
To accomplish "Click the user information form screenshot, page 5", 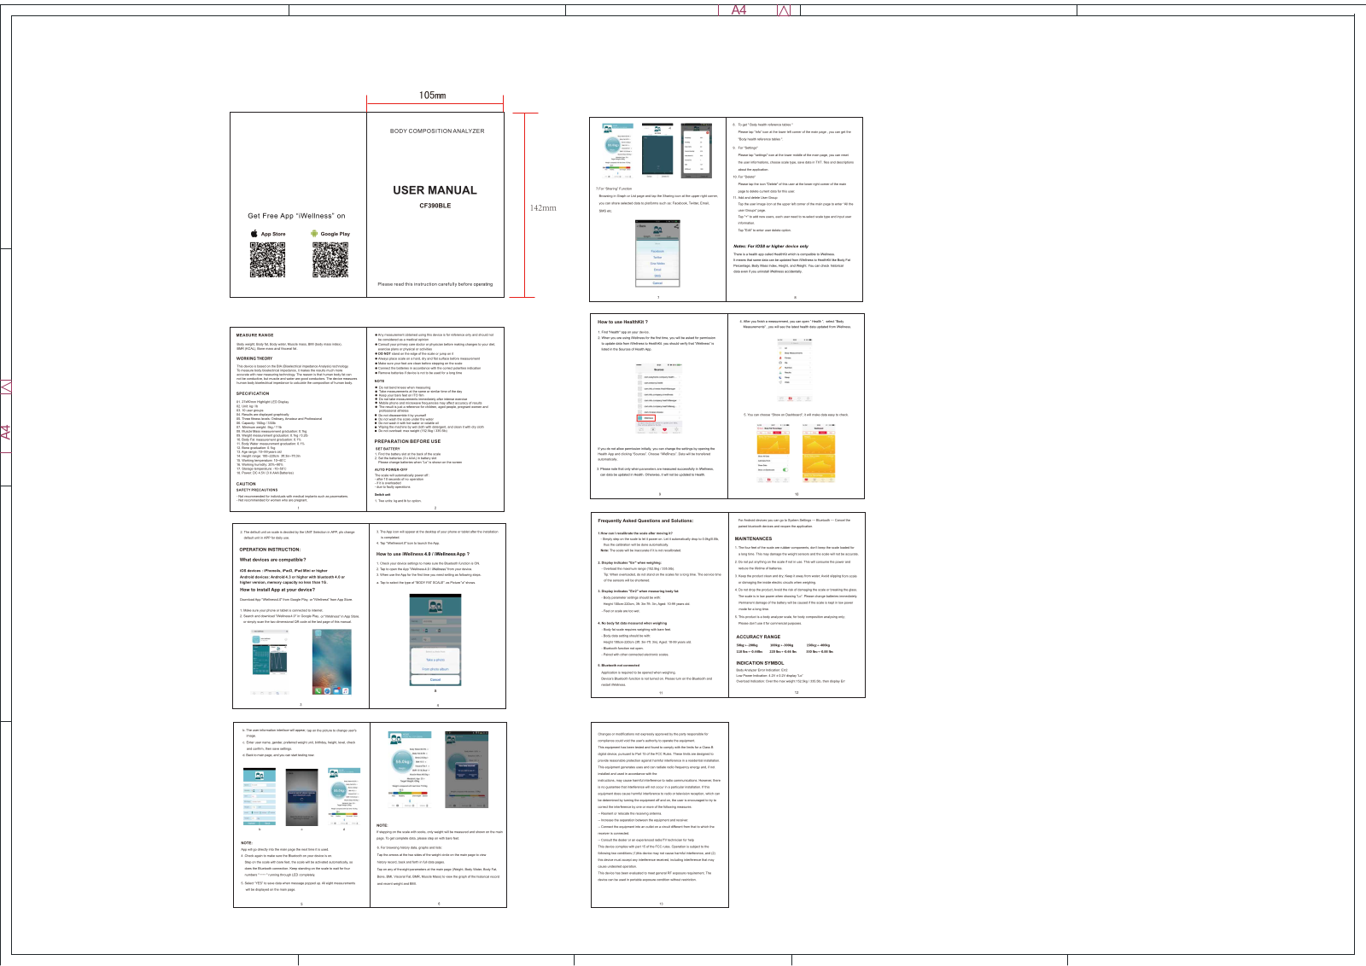I will click(x=260, y=797).
